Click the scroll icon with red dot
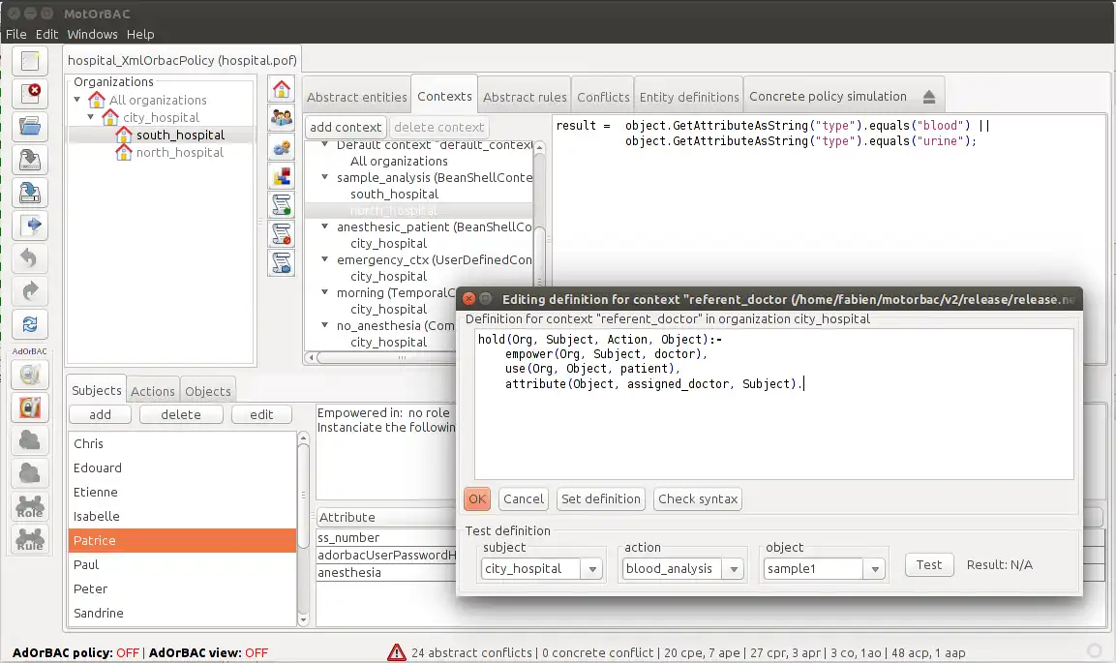 [x=281, y=234]
